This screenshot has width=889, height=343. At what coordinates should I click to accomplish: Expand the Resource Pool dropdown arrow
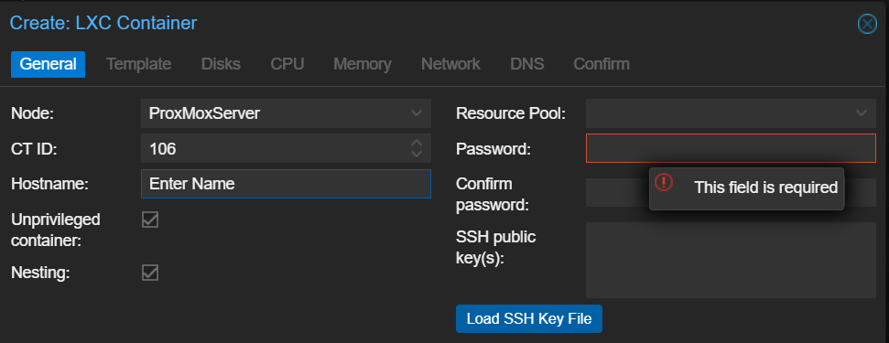point(862,113)
